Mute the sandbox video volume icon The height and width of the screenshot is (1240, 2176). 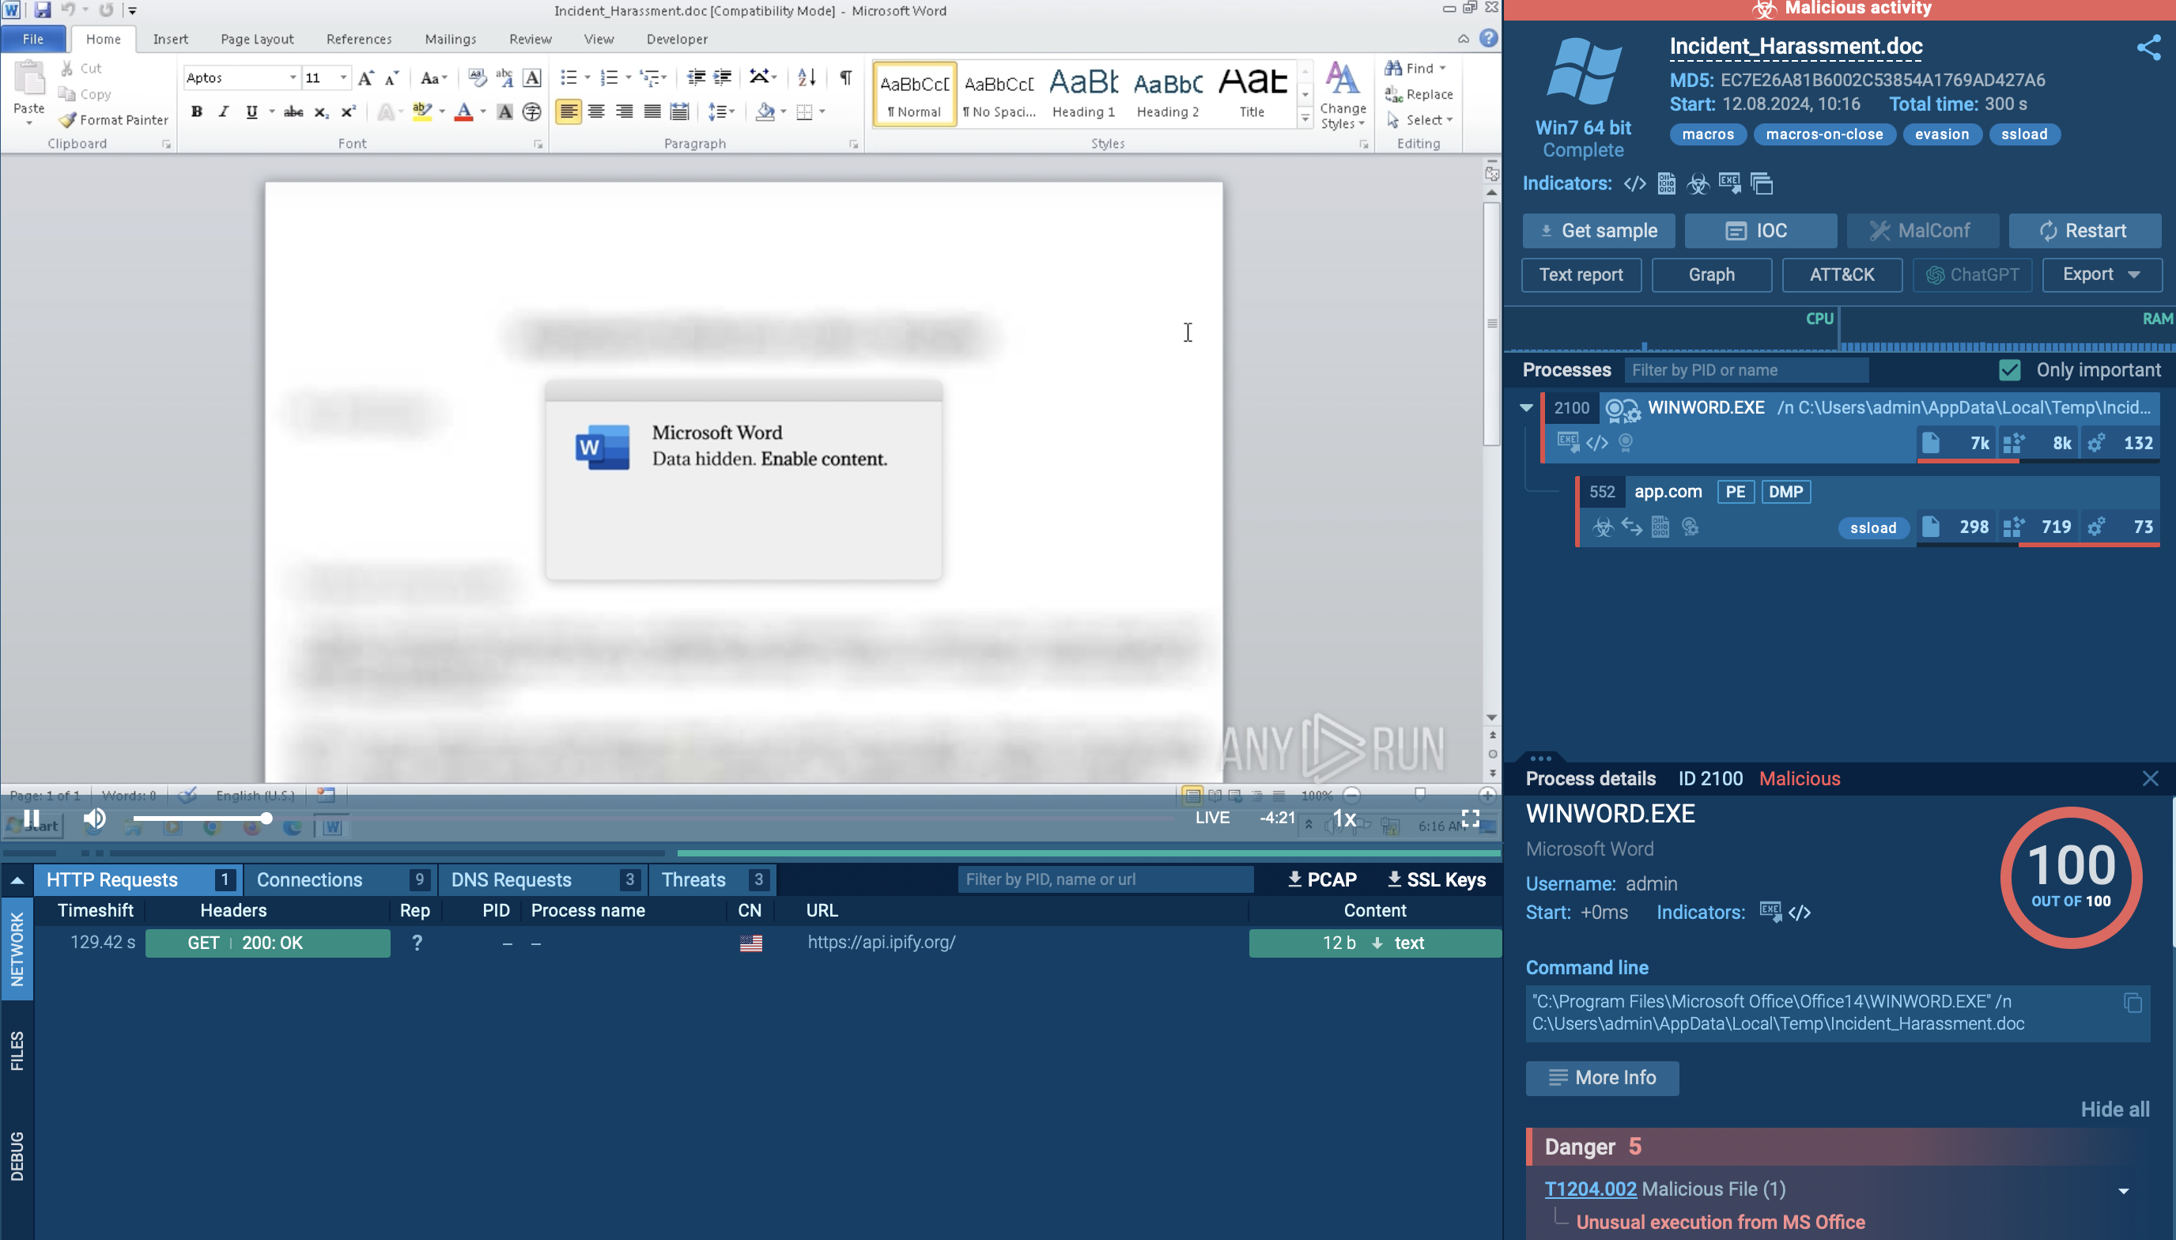coord(95,818)
